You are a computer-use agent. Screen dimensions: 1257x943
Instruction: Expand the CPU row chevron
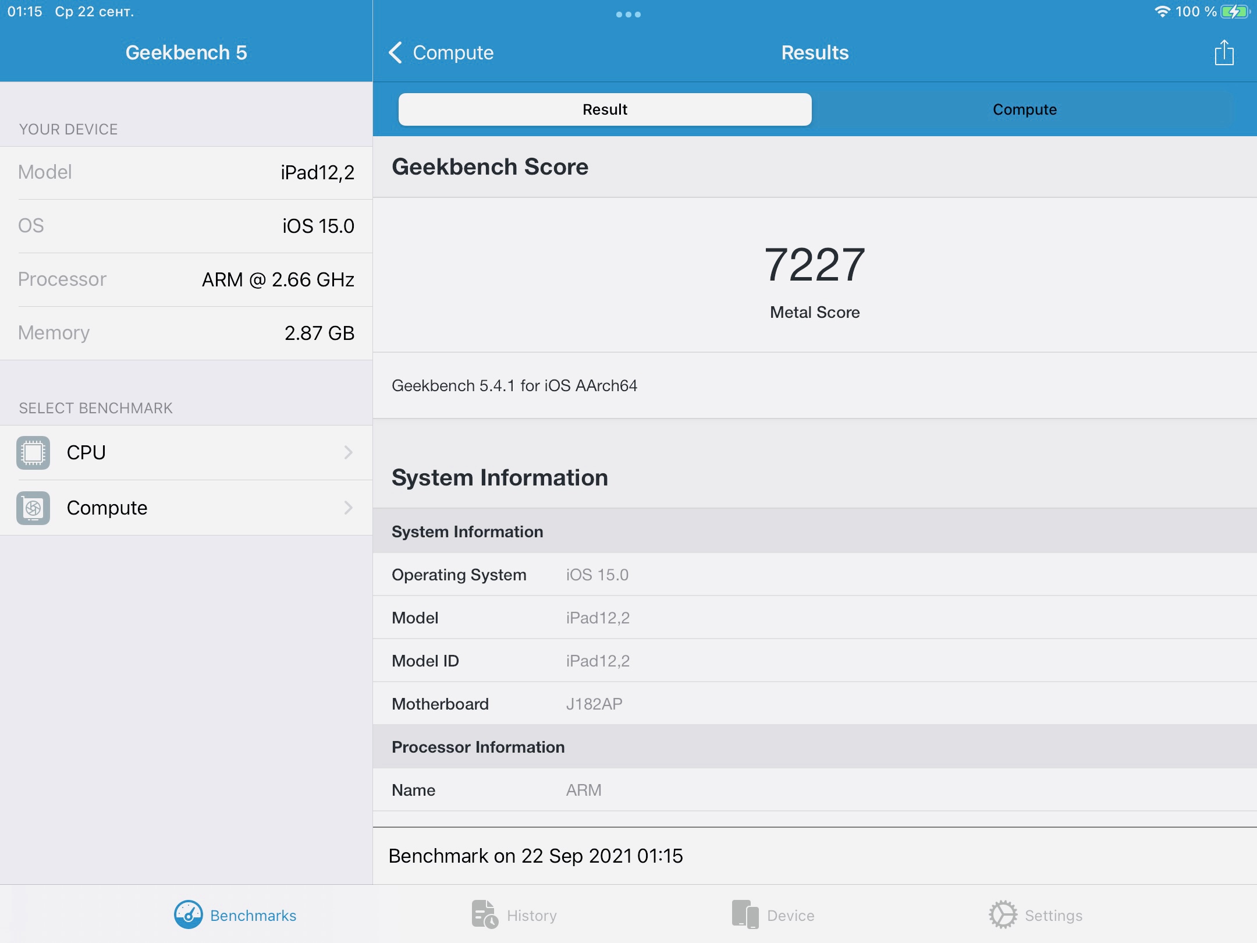349,452
